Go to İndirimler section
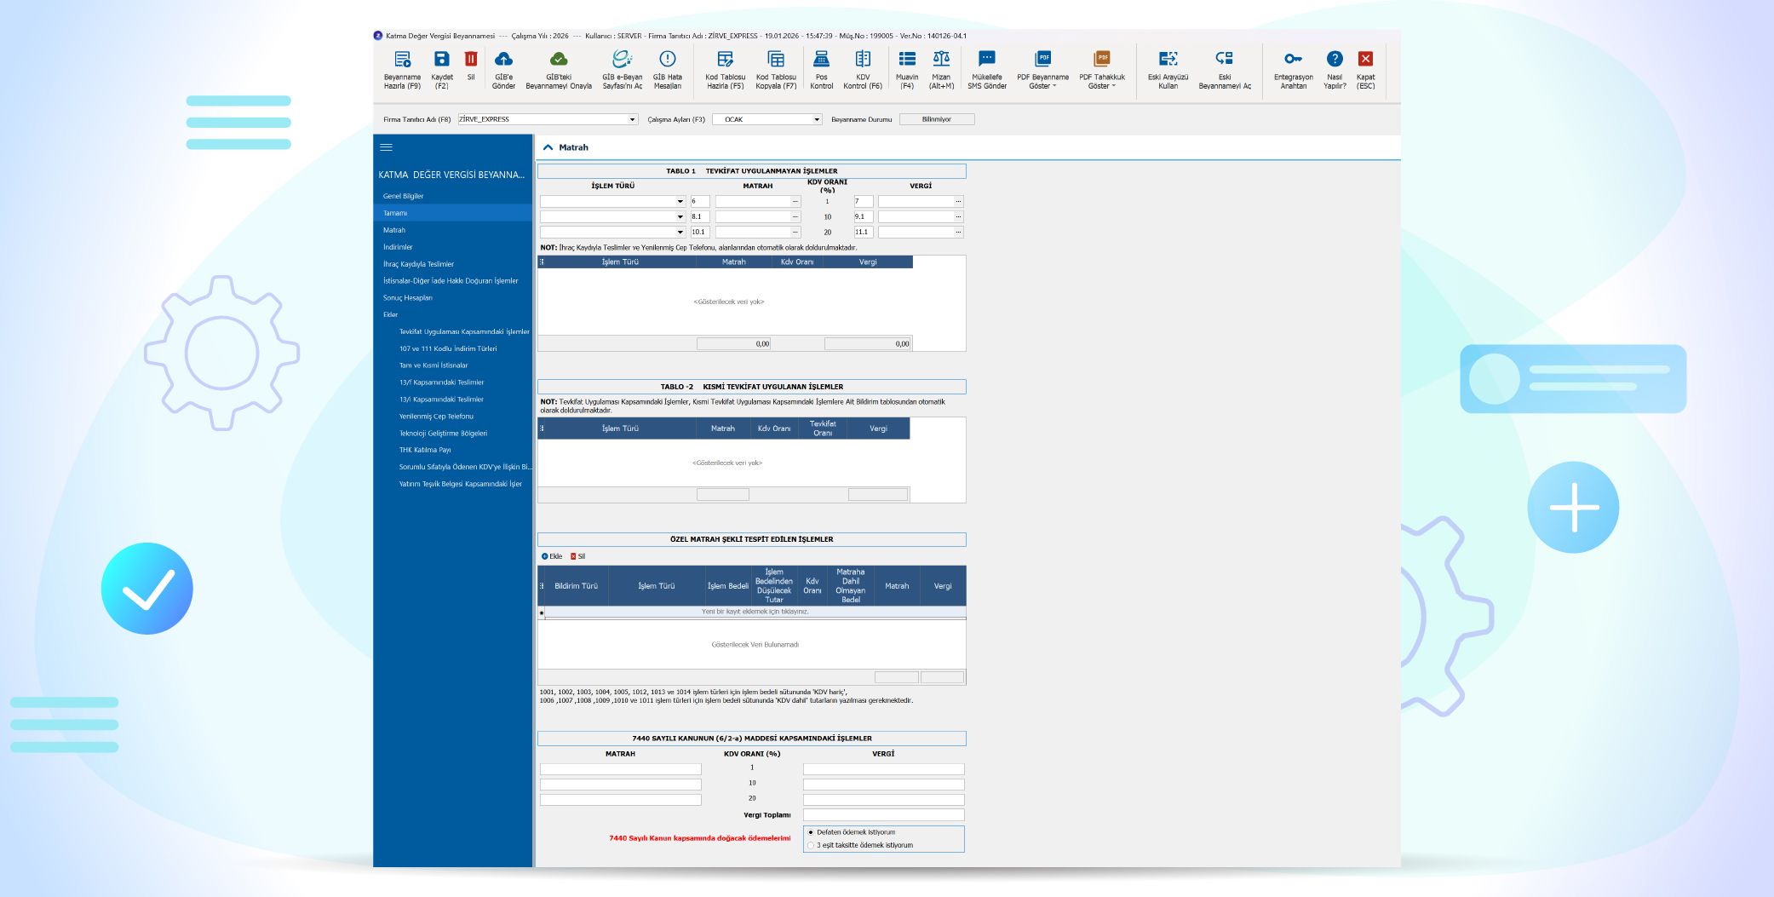This screenshot has width=1774, height=897. click(398, 247)
